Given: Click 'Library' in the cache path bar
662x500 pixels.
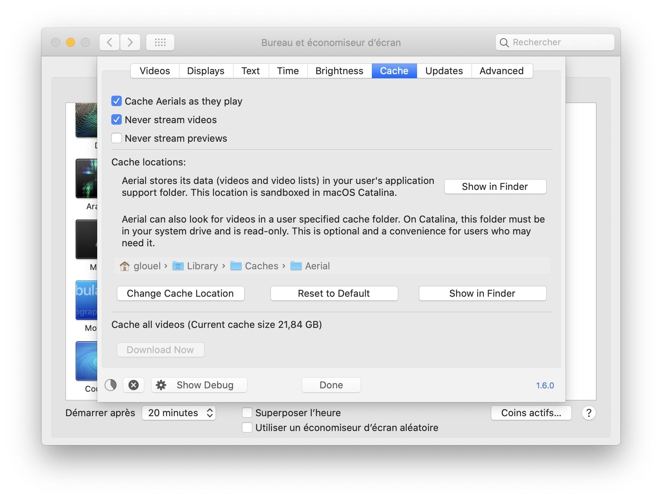Looking at the screenshot, I should pos(202,266).
